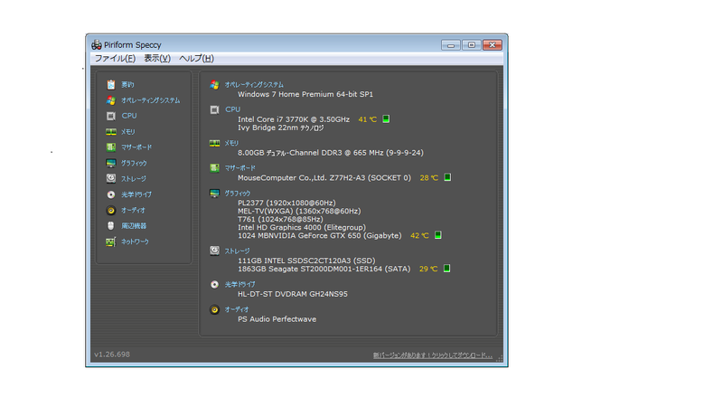Click the optical disc icon in summary pane
The width and height of the screenshot is (723, 407).
click(214, 284)
